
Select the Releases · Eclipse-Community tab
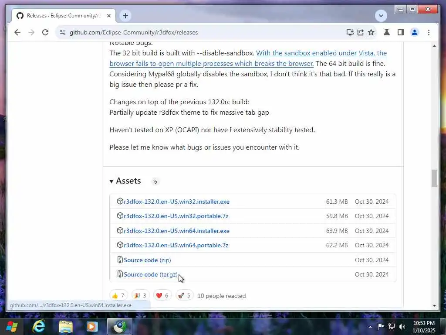pyautogui.click(x=64, y=16)
